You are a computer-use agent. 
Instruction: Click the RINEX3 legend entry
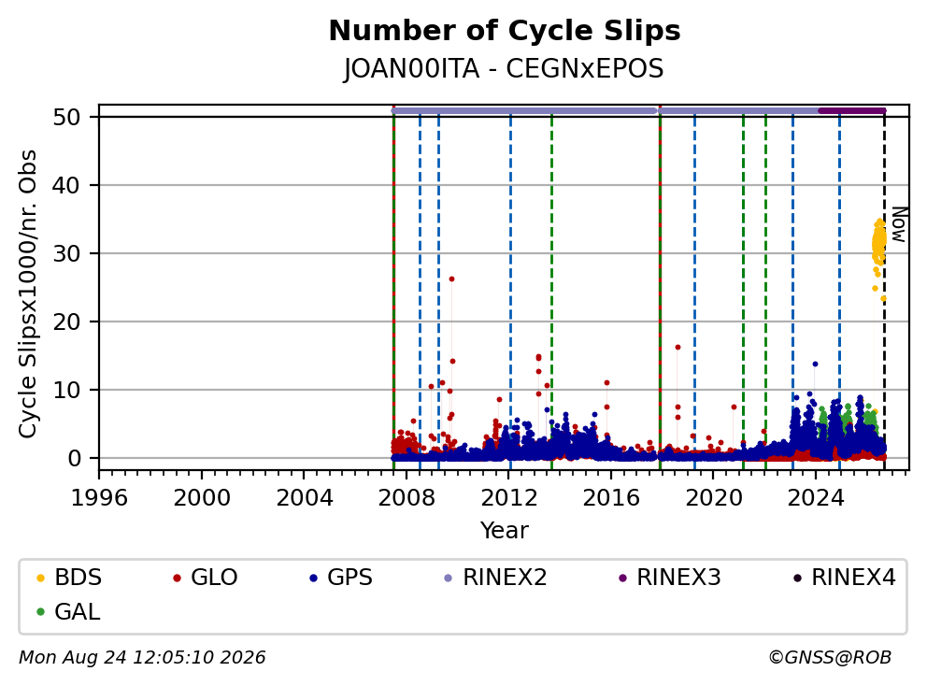pyautogui.click(x=669, y=578)
